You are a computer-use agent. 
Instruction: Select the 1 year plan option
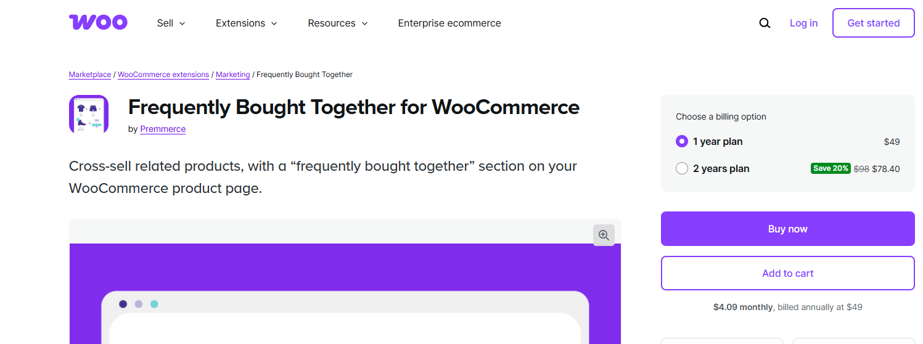[x=681, y=141]
